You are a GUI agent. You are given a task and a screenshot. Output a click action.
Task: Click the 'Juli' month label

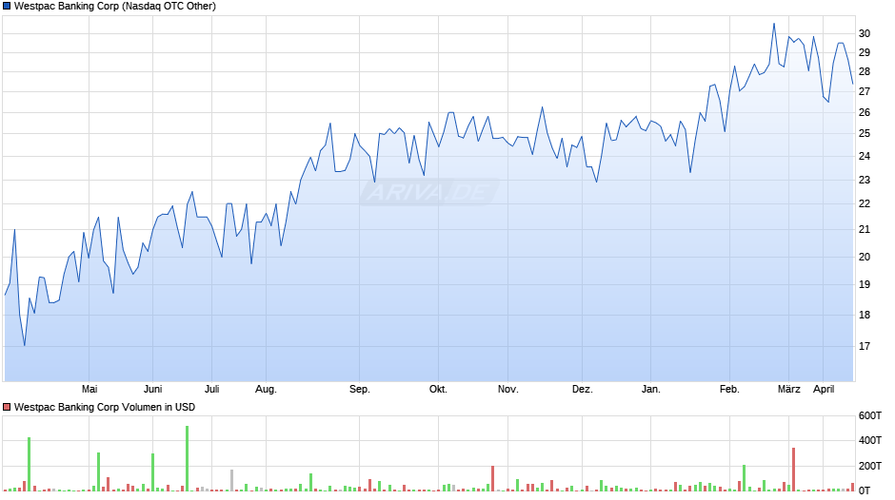click(211, 389)
